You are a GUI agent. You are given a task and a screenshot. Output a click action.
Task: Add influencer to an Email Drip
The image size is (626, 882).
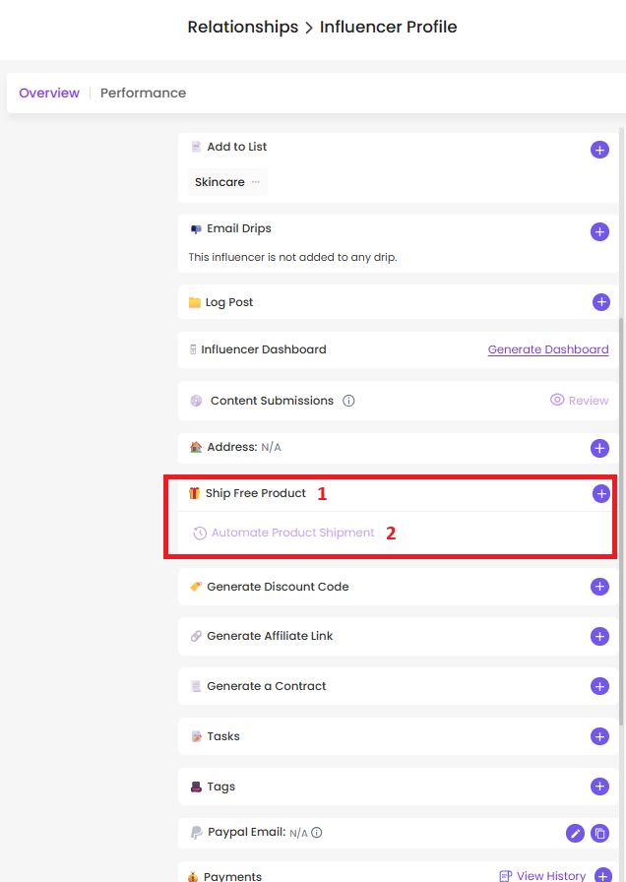[x=599, y=231]
